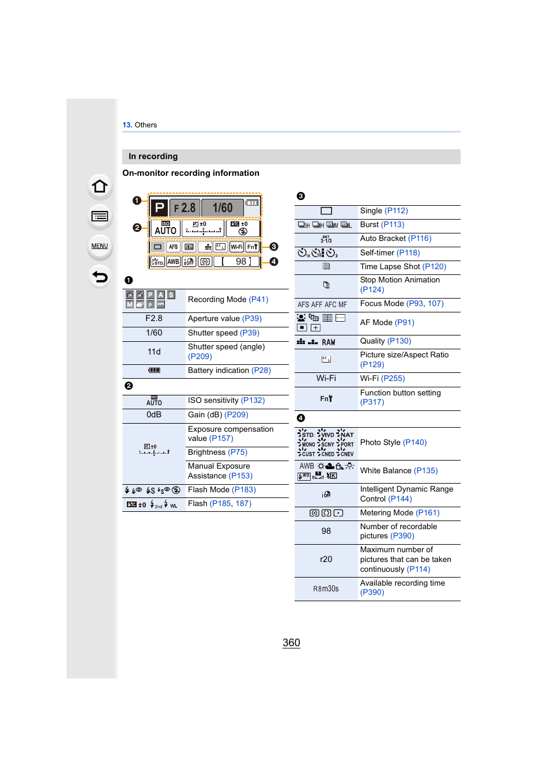Open page link P114 for continuous pictures
This screenshot has width=550, height=777.
pyautogui.click(x=419, y=569)
